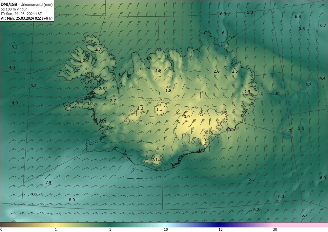
Task: Click the 4.4 value at the eastern edge
Action: [x=322, y=79]
